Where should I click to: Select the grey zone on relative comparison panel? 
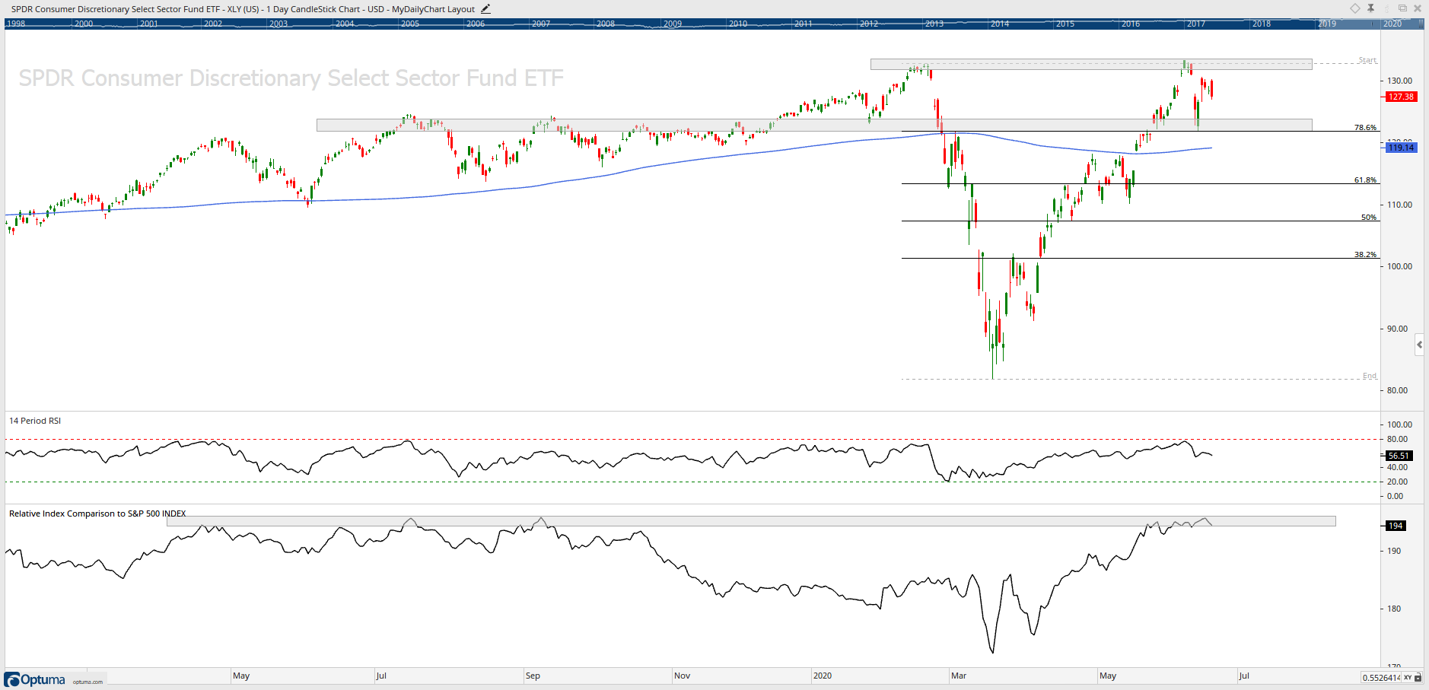751,521
